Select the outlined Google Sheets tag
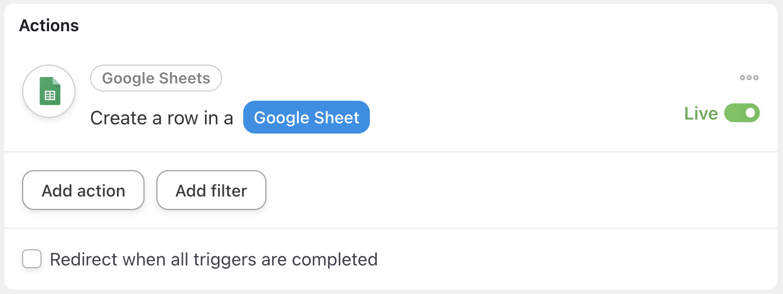The height and width of the screenshot is (294, 783). [156, 78]
